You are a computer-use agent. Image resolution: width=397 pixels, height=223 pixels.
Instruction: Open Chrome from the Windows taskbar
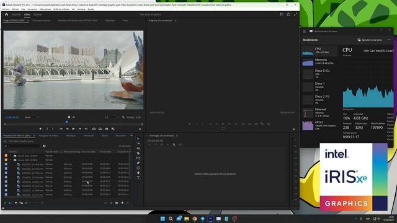tap(194, 219)
